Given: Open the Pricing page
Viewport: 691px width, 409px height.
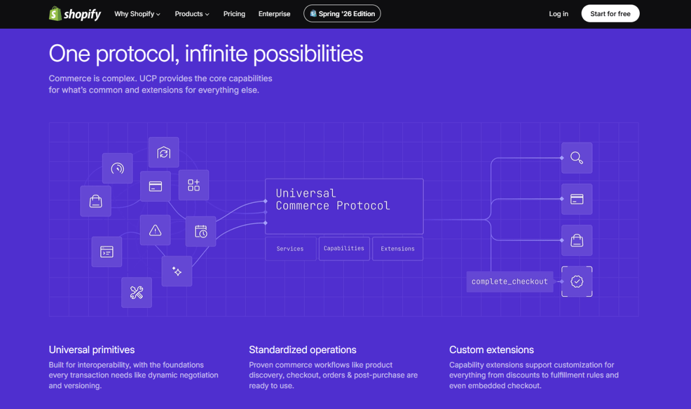Looking at the screenshot, I should (234, 14).
